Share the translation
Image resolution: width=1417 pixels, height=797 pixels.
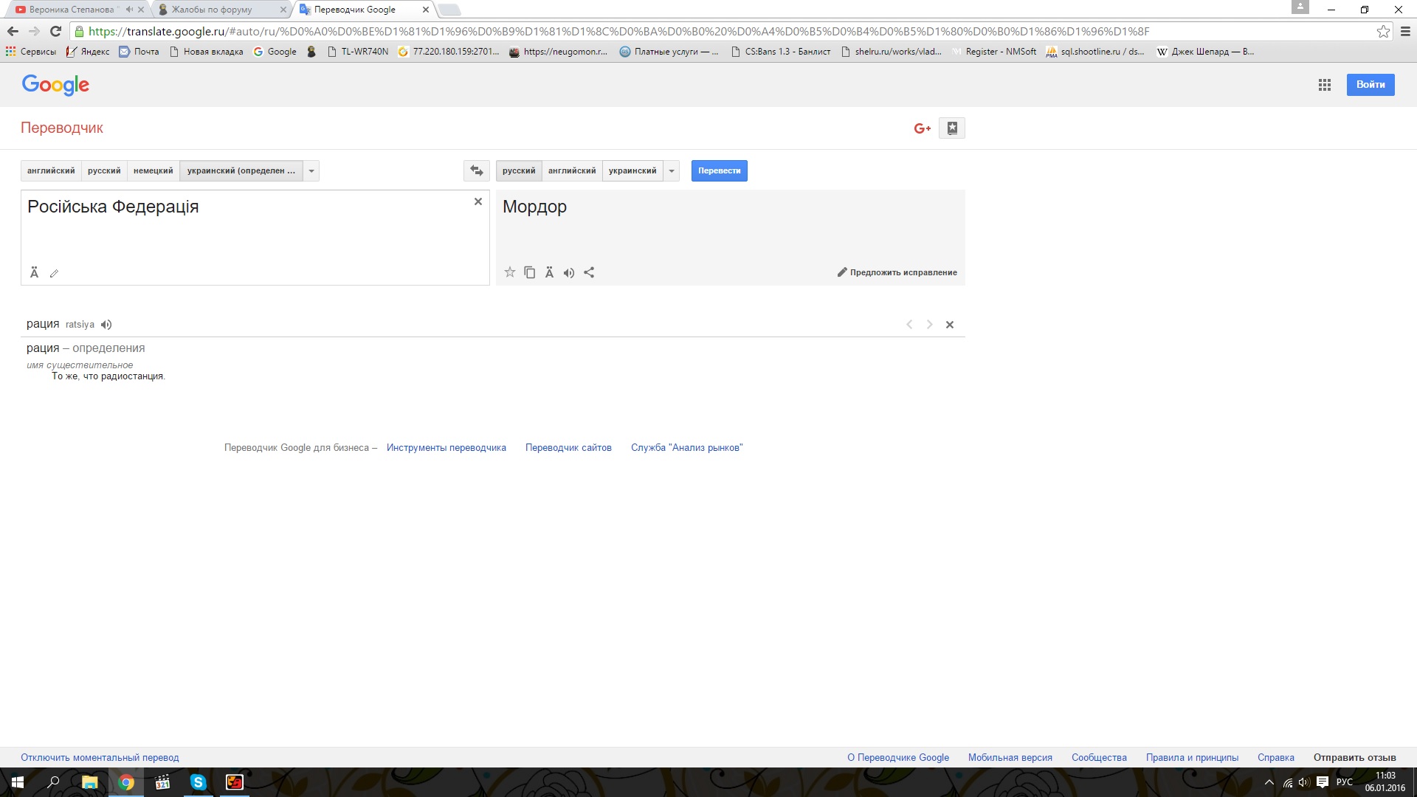pos(589,272)
